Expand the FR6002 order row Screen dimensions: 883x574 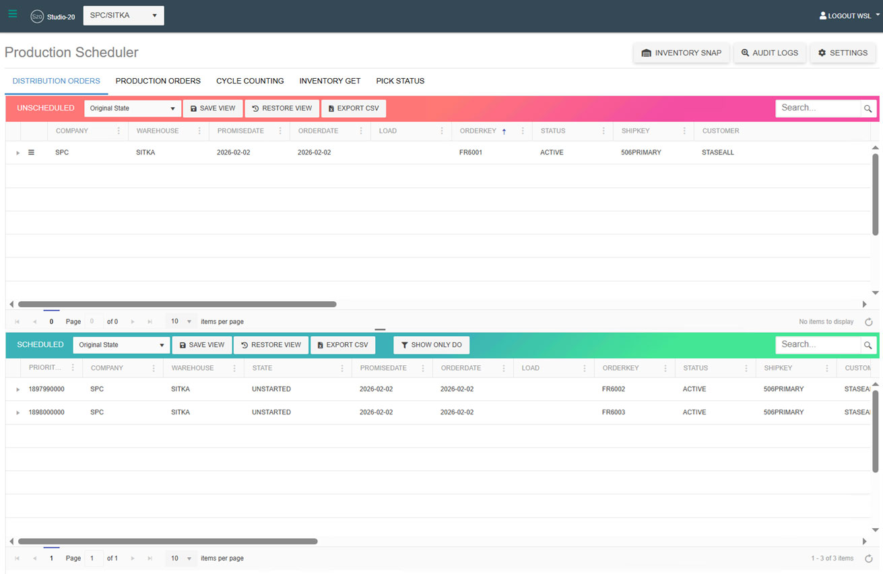tap(18, 389)
